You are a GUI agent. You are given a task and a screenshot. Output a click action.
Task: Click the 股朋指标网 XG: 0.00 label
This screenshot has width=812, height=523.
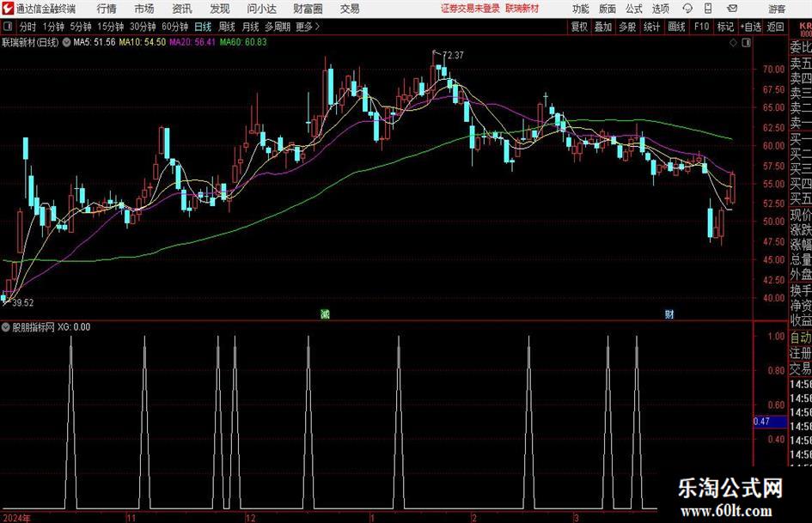click(52, 326)
